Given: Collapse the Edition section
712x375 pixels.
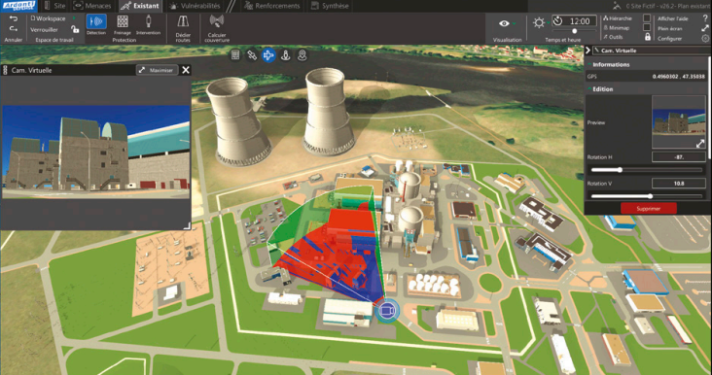Looking at the screenshot, I should (589, 89).
